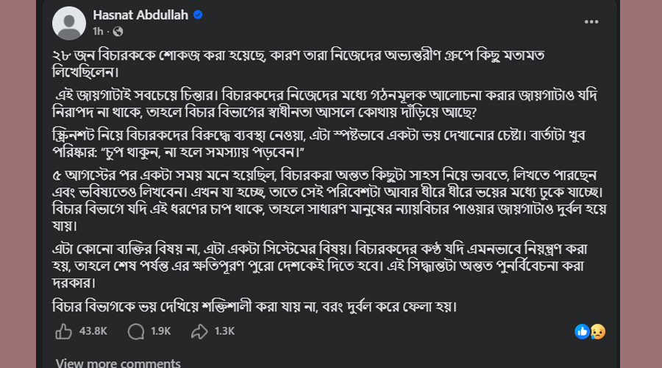Open the three-dot post options menu
The height and width of the screenshot is (368, 662).
click(591, 22)
